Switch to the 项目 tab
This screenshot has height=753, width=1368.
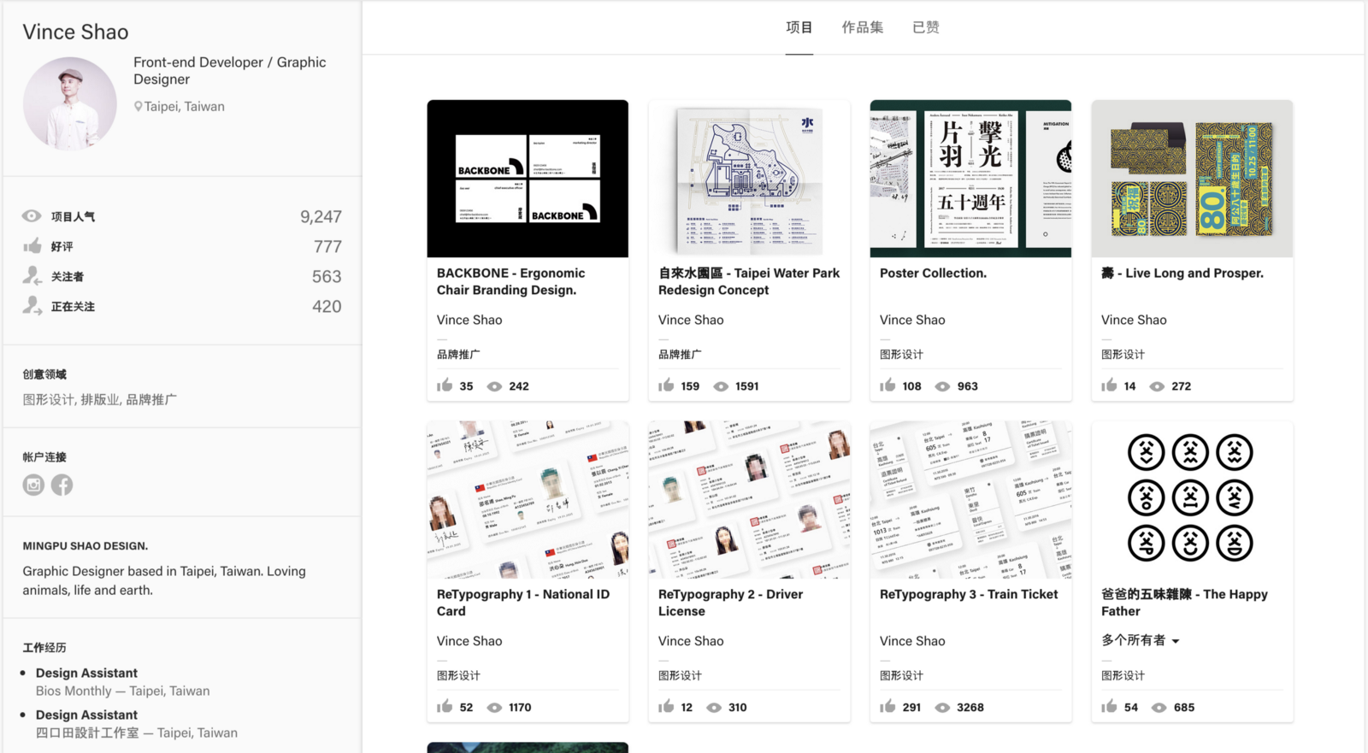799,27
